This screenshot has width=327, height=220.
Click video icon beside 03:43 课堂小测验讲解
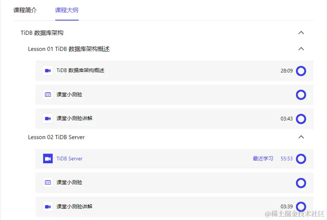pyautogui.click(x=48, y=119)
